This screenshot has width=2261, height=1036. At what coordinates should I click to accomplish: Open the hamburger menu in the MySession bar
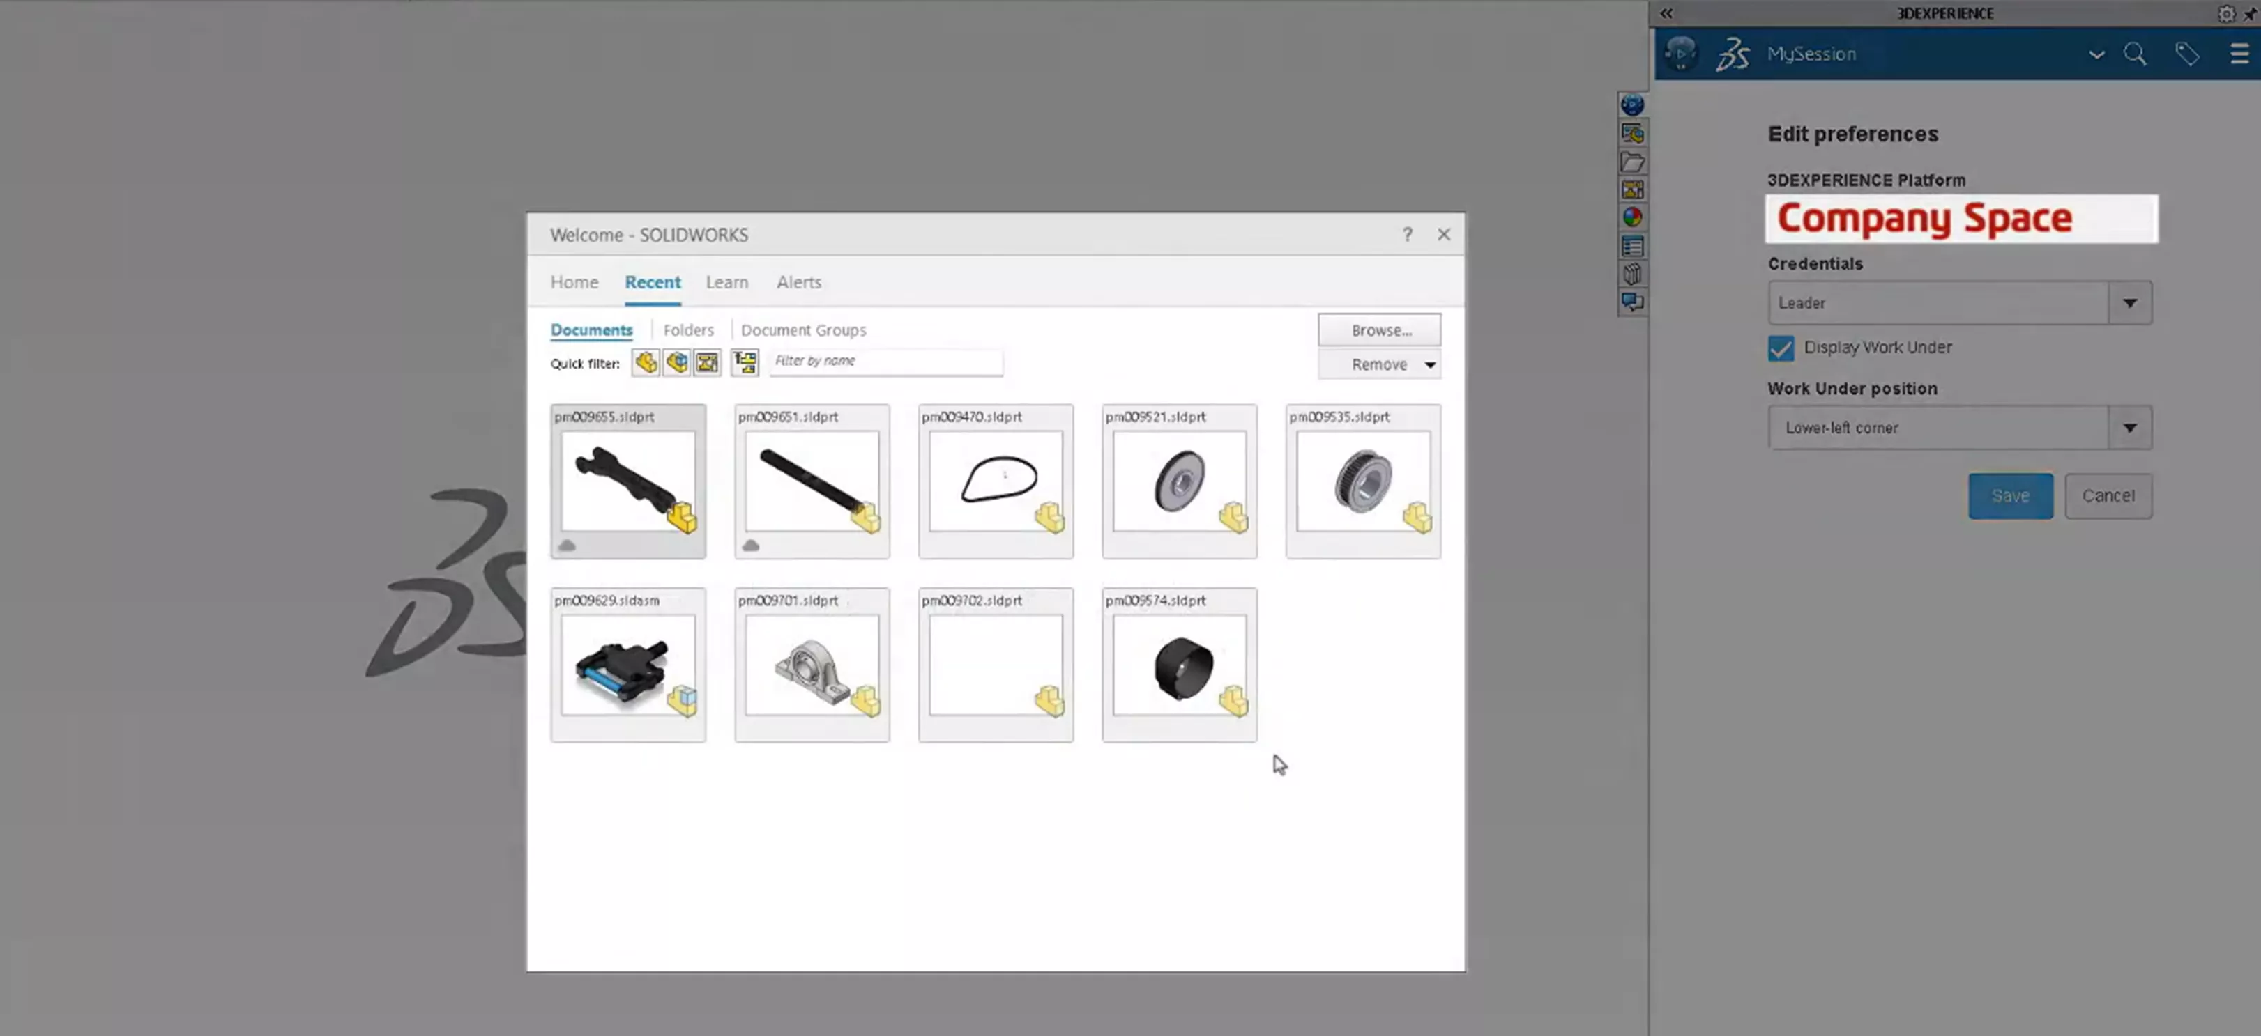click(2239, 54)
